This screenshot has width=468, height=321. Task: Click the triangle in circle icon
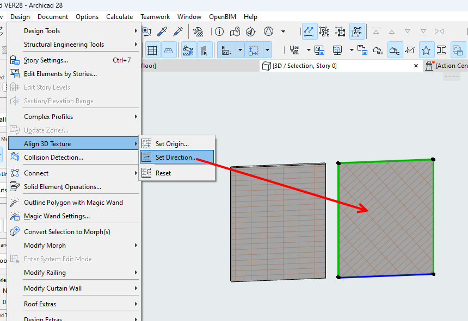(x=269, y=31)
